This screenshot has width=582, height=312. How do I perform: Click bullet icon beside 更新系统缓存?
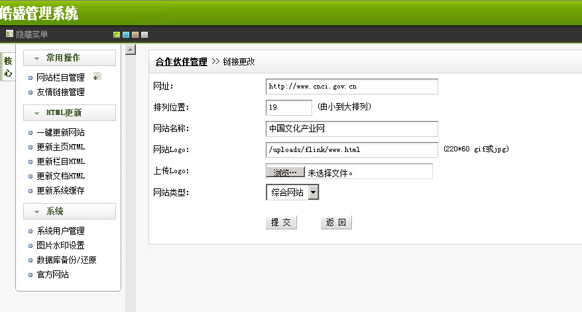point(30,191)
